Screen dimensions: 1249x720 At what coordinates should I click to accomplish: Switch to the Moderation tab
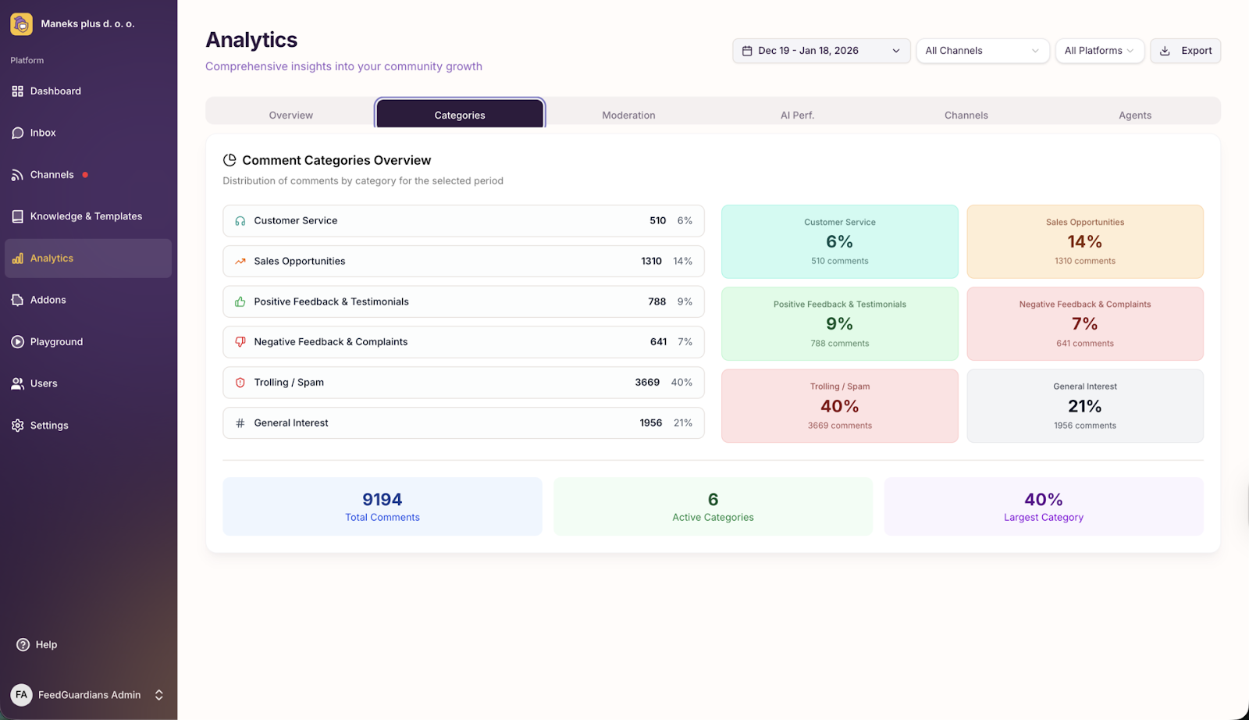(x=628, y=114)
